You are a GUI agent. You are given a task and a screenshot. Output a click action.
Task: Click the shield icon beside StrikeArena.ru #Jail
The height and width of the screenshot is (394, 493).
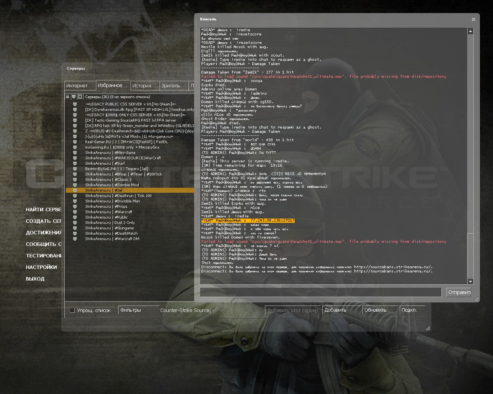click(75, 190)
